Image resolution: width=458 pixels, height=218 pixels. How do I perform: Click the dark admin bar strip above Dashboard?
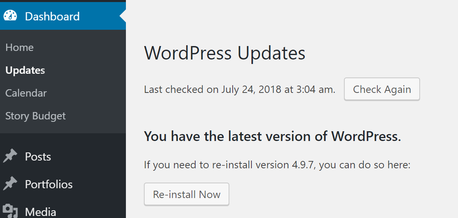[x=63, y=1]
